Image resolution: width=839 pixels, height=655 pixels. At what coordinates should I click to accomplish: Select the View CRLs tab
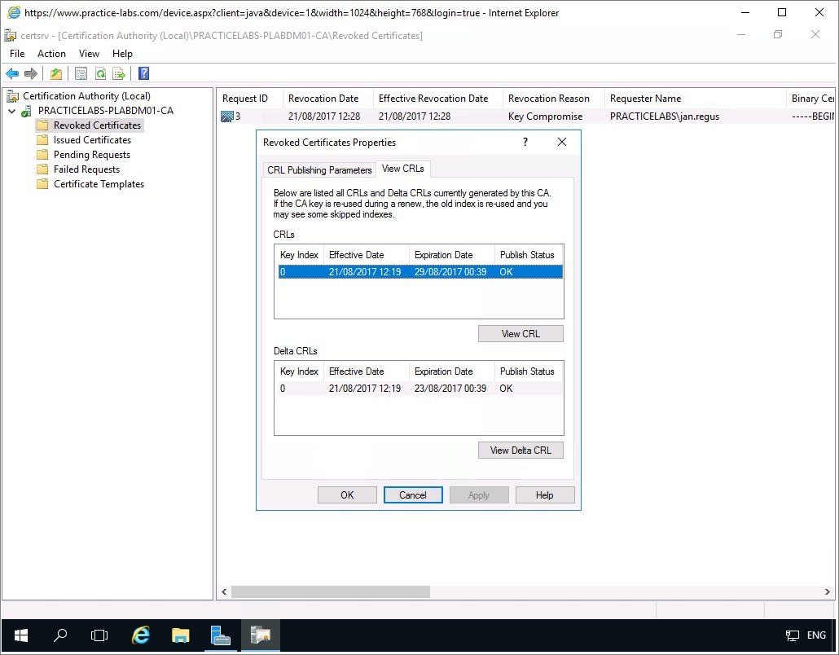(x=403, y=169)
